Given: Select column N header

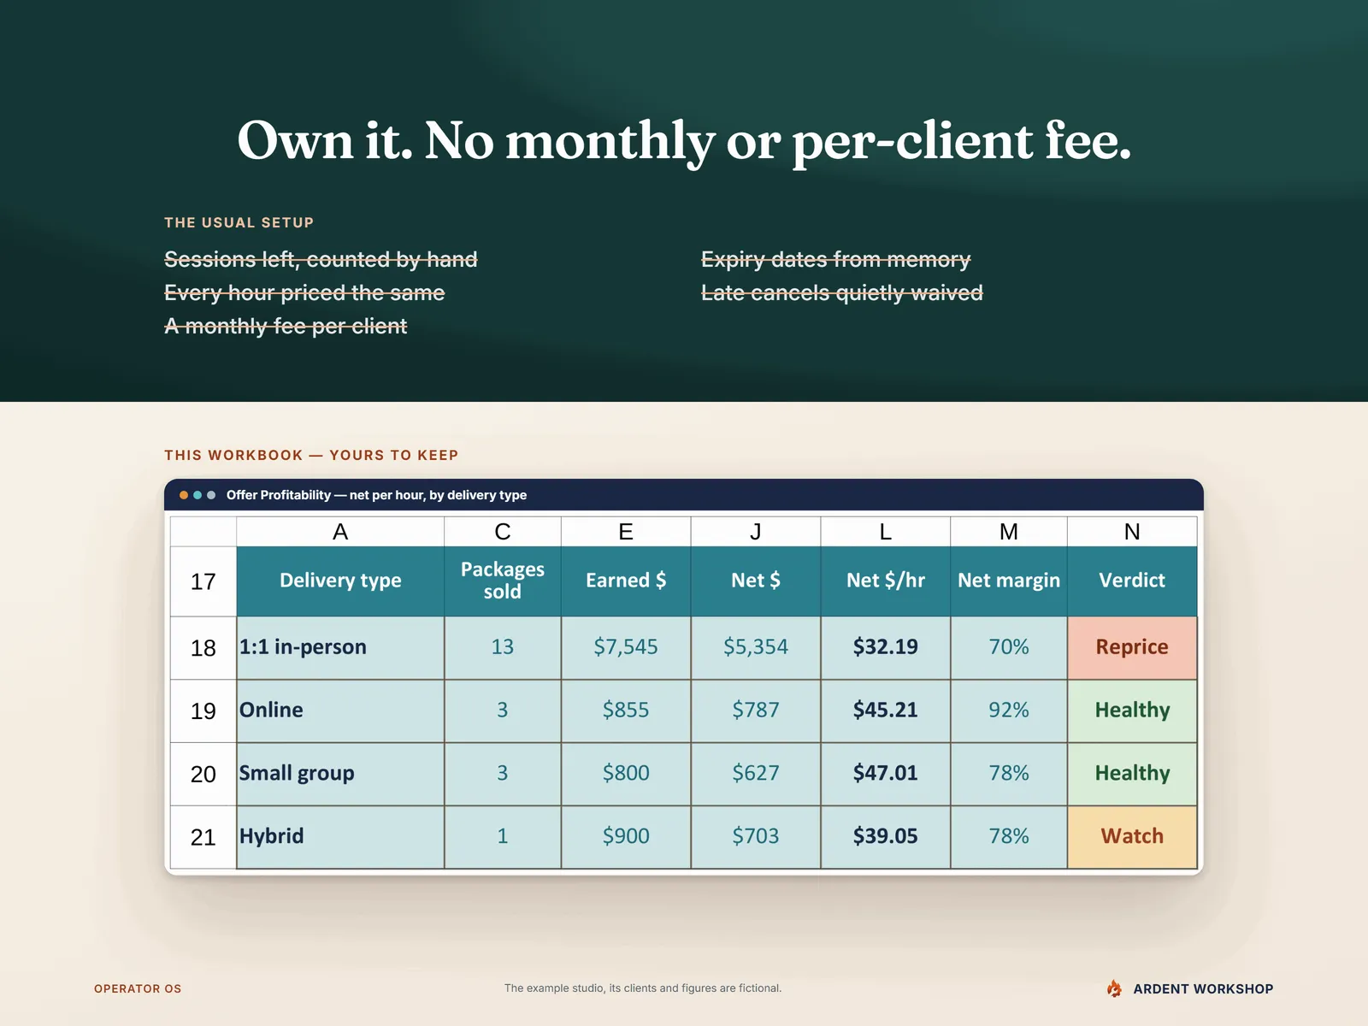Looking at the screenshot, I should 1132,532.
